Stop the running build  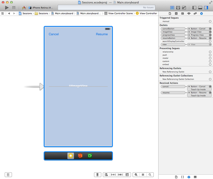pos(14,8)
